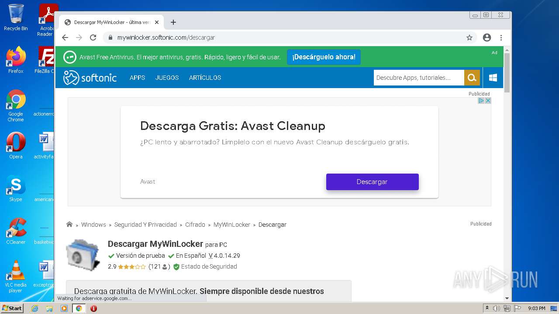Image resolution: width=559 pixels, height=314 pixels.
Task: Click the volume icon in system tray
Action: [497, 308]
